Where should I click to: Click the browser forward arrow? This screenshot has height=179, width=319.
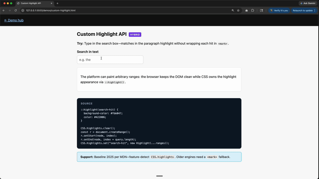(10, 10)
